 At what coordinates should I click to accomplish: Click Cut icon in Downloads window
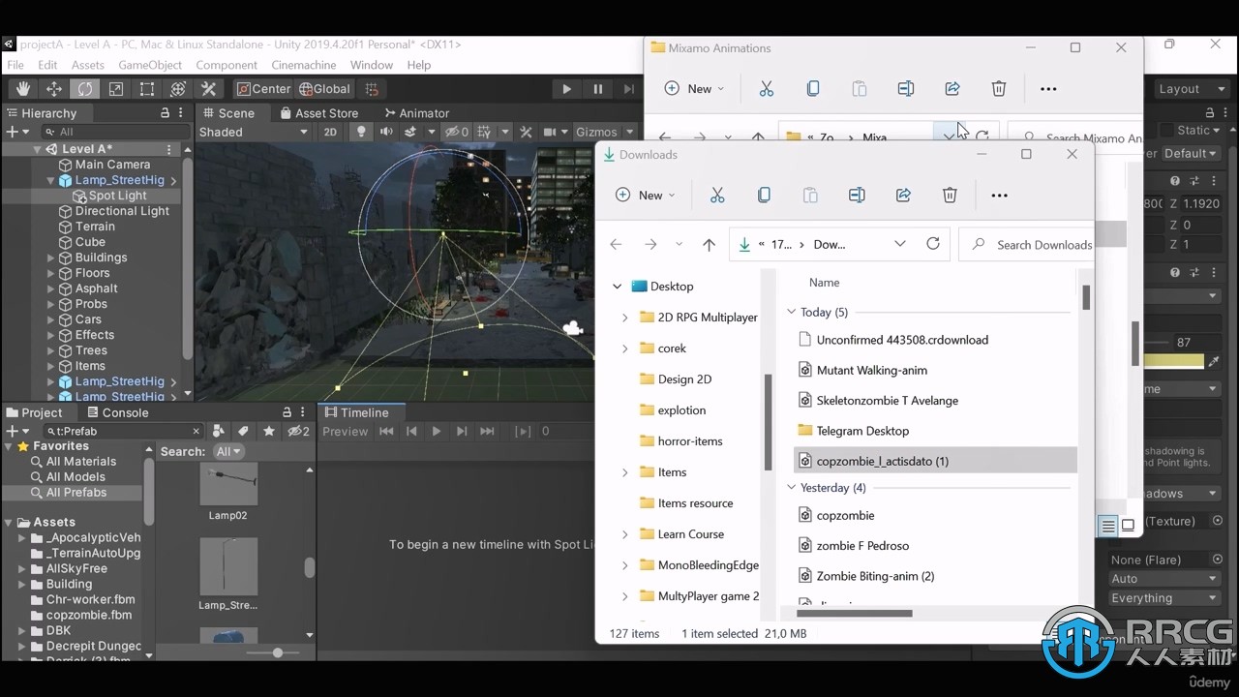click(x=717, y=195)
